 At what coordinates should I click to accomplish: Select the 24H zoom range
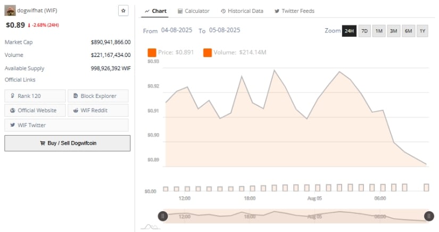(x=349, y=31)
